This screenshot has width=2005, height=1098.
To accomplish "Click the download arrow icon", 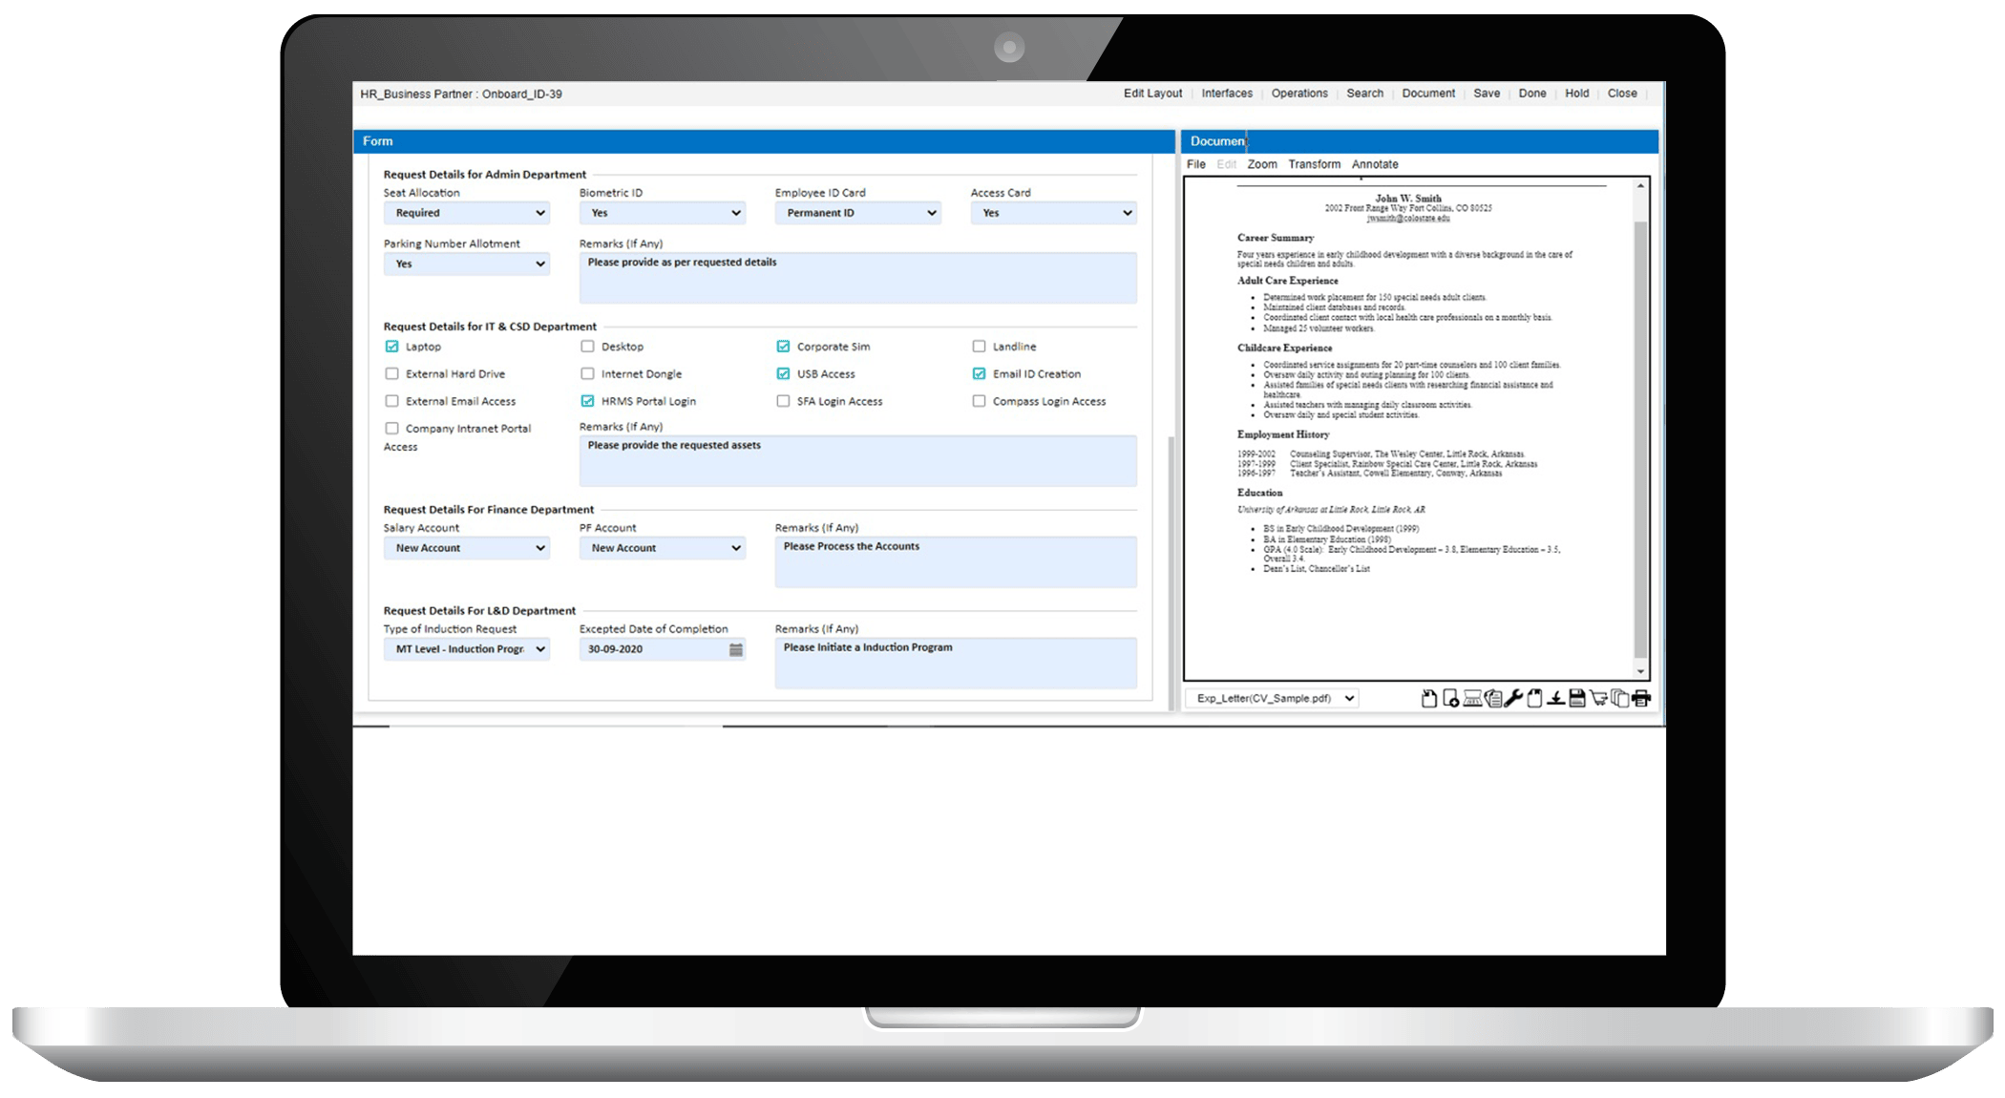I will [x=1556, y=699].
